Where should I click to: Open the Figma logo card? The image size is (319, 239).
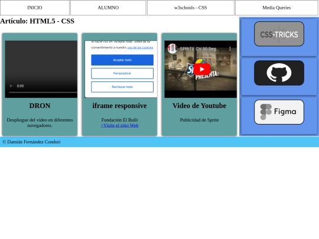[279, 112]
